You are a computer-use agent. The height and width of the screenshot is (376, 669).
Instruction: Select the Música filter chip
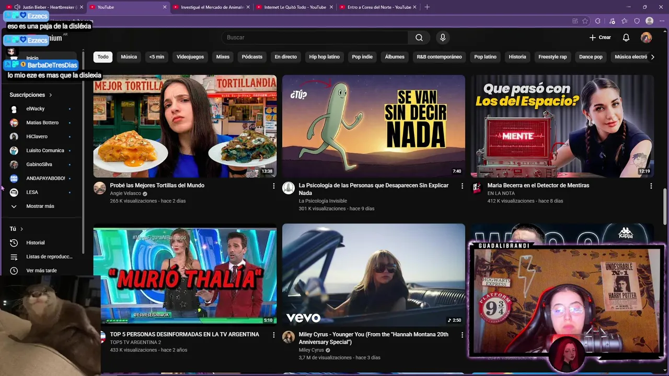click(129, 57)
